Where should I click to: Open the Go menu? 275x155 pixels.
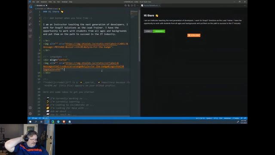pos(55,2)
